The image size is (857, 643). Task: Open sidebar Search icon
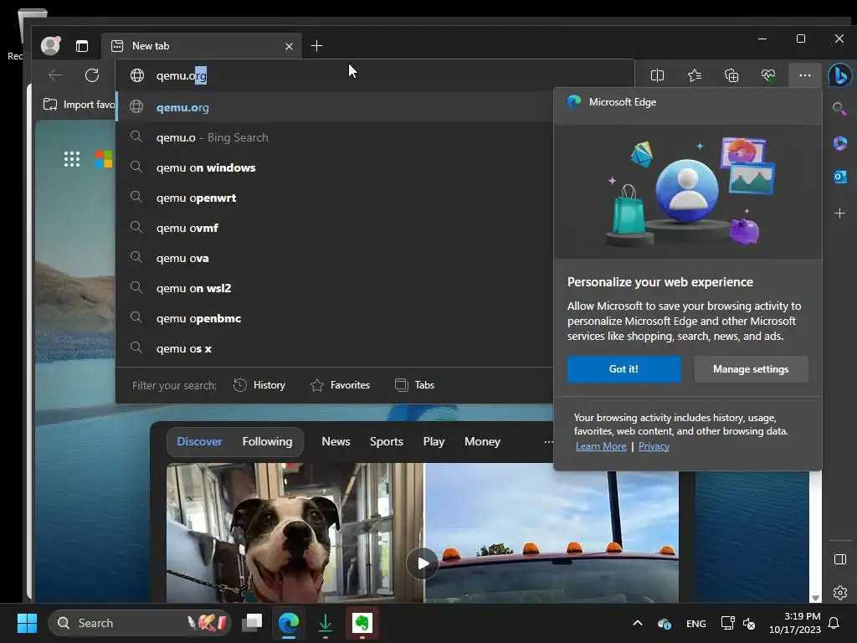click(839, 108)
